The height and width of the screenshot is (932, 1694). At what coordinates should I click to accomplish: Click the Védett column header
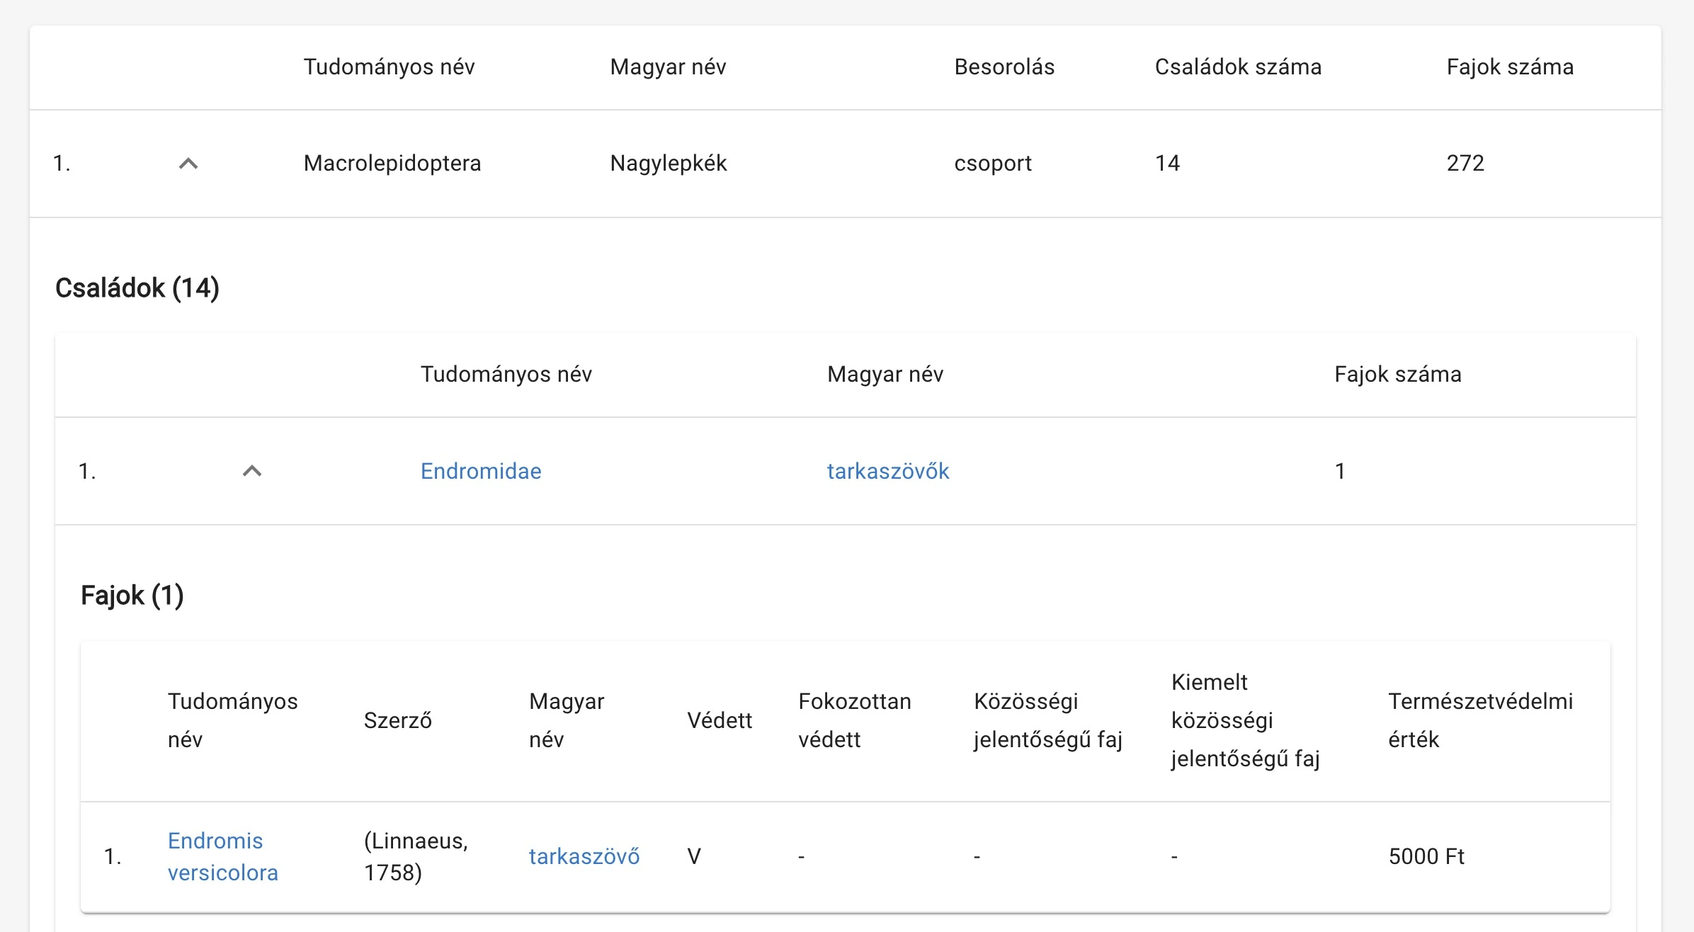click(x=720, y=720)
